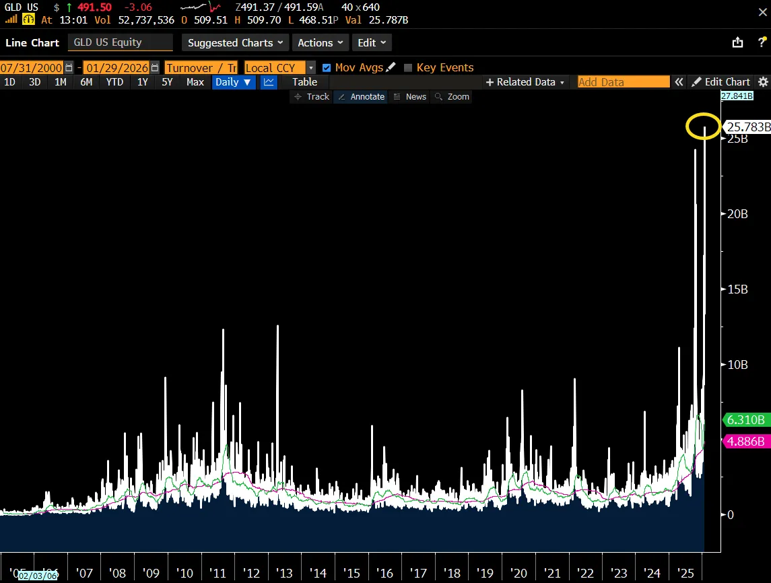This screenshot has width=771, height=583.
Task: Click the Annotate button
Action: pos(361,97)
